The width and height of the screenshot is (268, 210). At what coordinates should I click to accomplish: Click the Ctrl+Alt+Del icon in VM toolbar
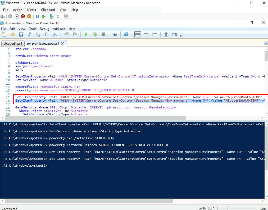[3, 16]
